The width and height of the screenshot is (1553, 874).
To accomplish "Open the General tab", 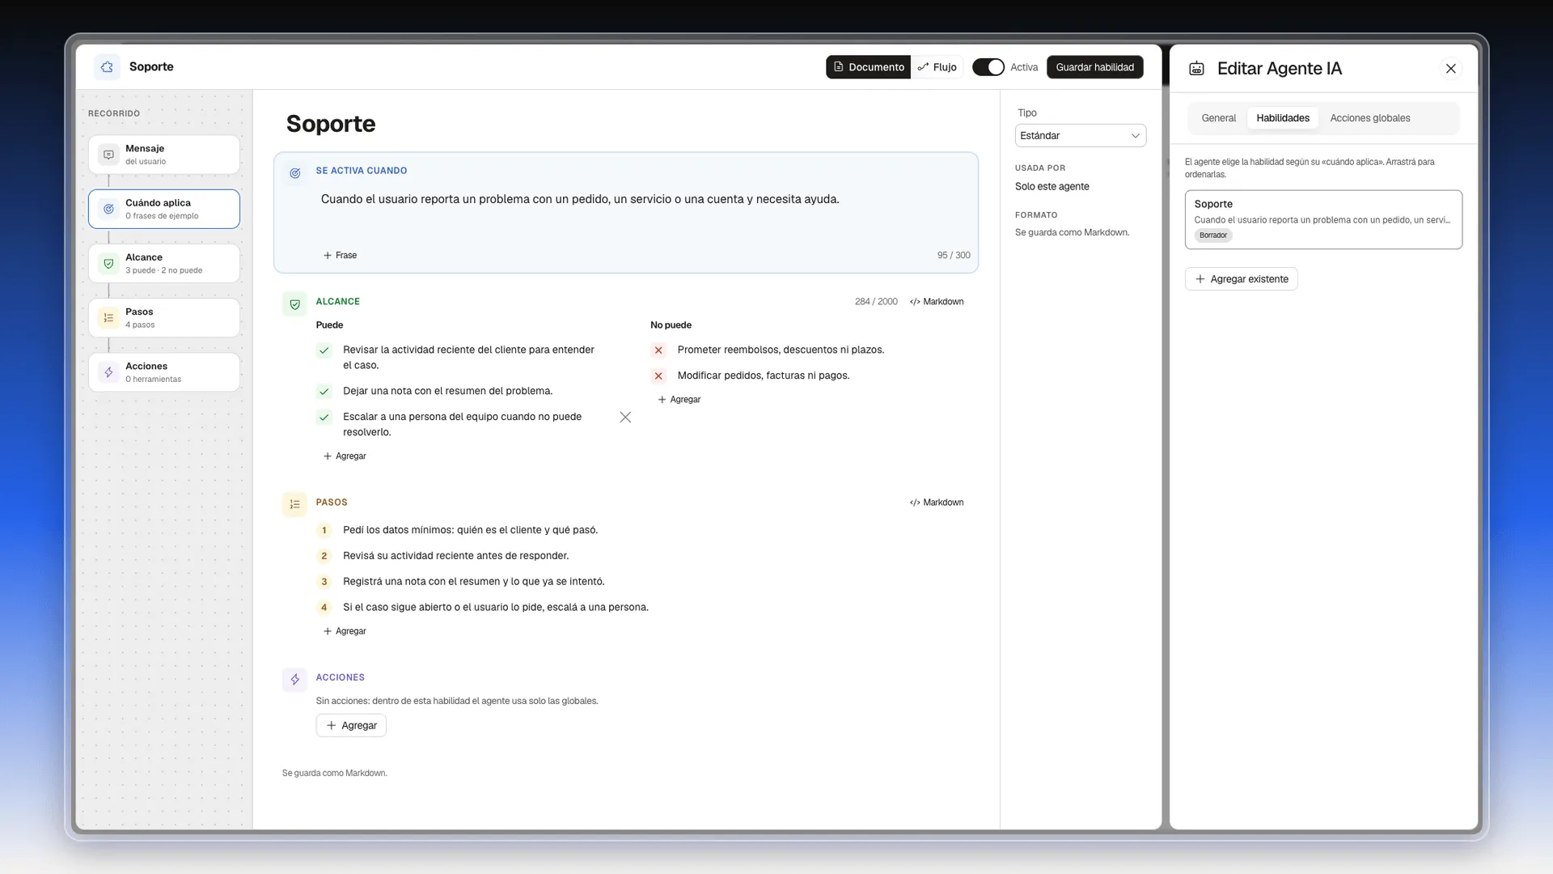I will [1218, 118].
